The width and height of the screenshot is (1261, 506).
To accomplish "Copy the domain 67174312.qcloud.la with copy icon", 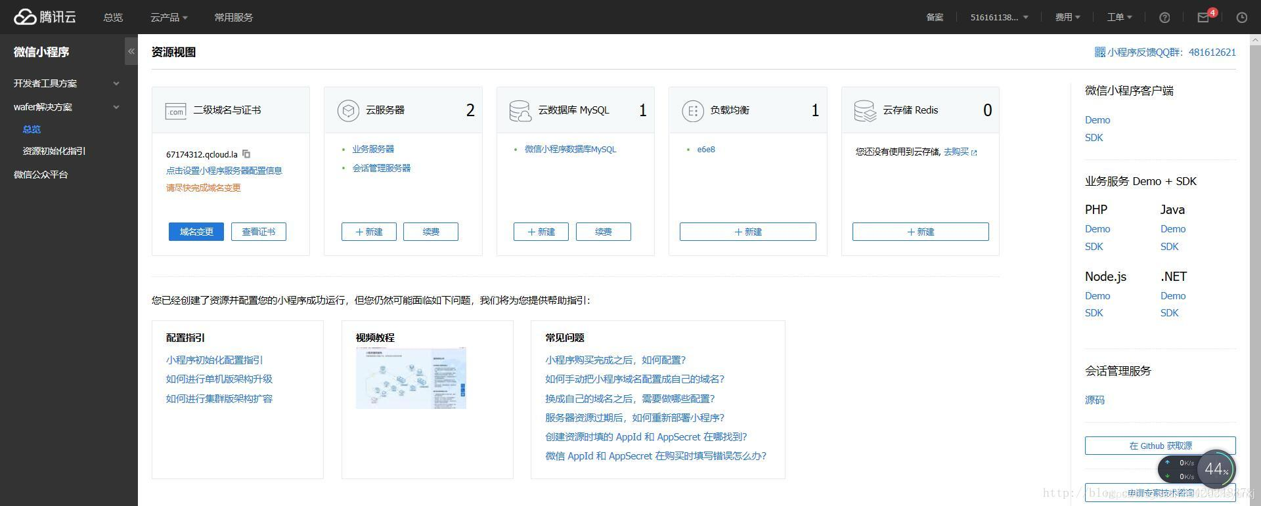I will click(x=246, y=154).
